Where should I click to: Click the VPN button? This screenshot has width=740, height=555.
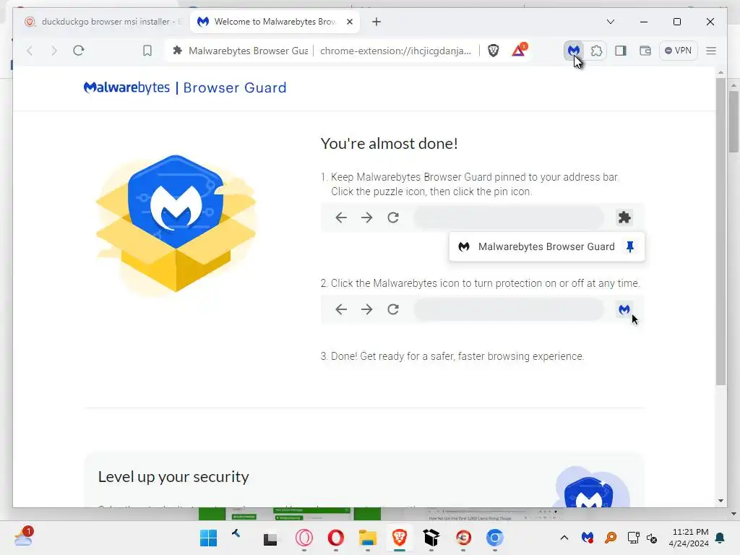tap(678, 51)
